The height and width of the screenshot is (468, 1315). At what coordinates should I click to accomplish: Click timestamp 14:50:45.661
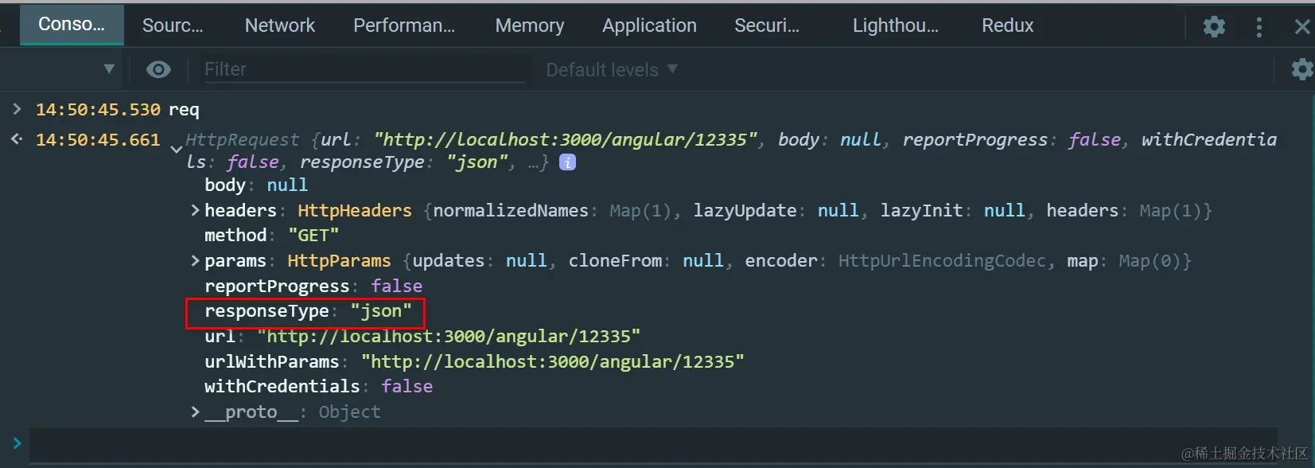[98, 139]
